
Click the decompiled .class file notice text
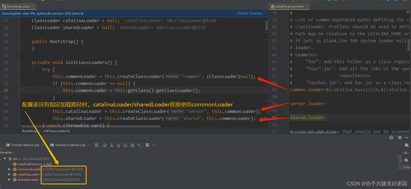43,13
